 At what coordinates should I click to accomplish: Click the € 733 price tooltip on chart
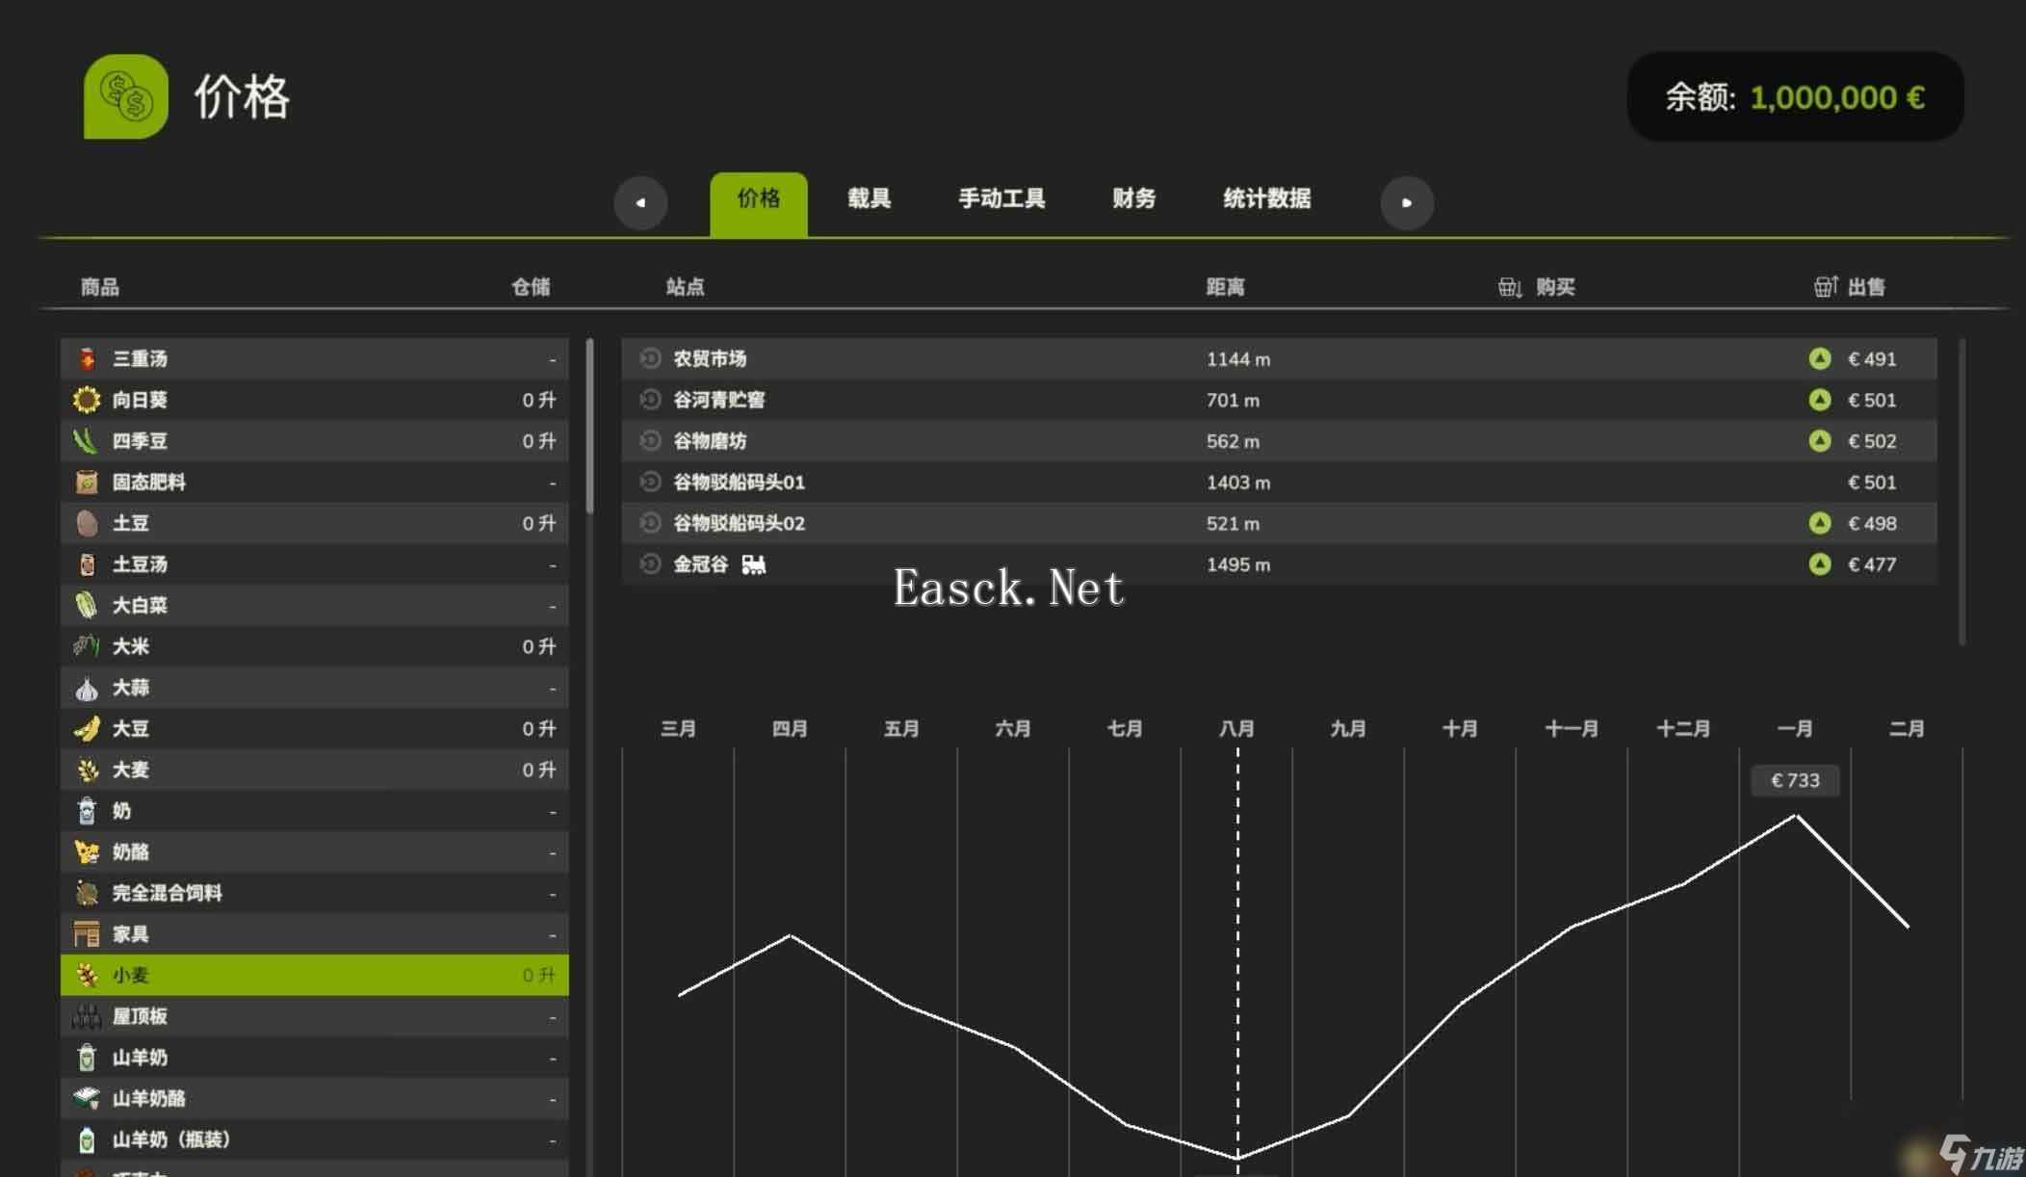(x=1795, y=780)
